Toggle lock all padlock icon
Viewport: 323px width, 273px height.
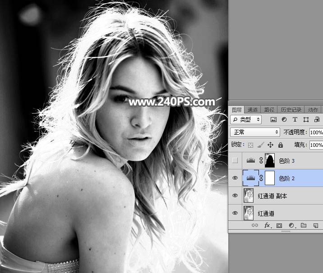click(280, 145)
